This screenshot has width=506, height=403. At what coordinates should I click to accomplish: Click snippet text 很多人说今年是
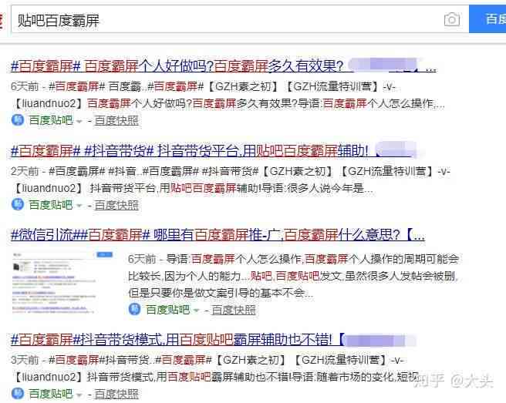325,188
